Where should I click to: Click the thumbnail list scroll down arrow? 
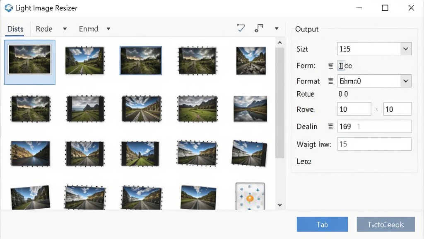point(280,205)
